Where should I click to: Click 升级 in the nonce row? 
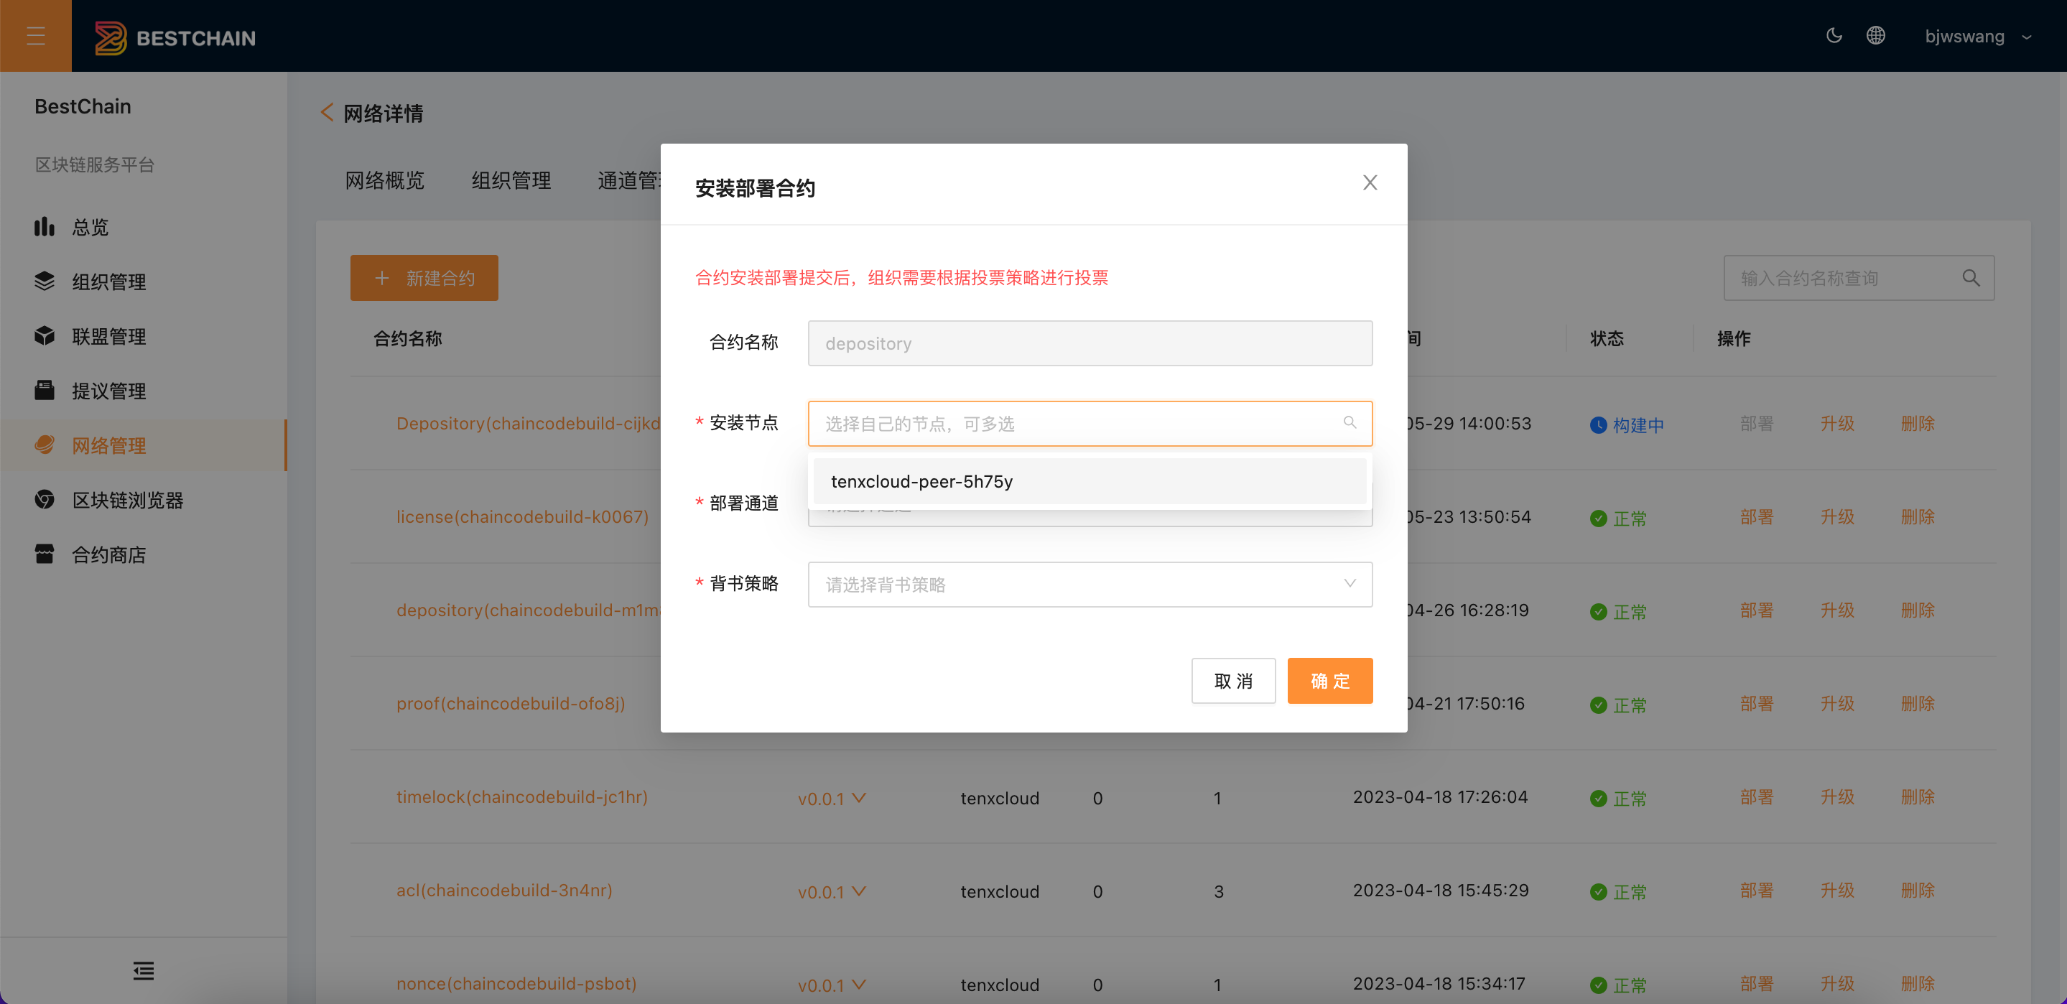point(1837,984)
